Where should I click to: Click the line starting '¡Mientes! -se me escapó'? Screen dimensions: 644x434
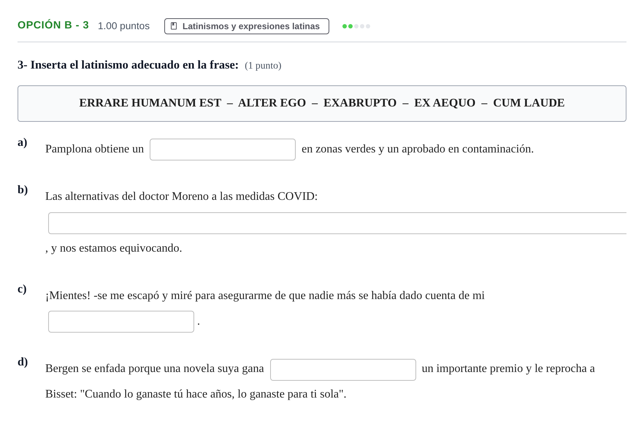[x=265, y=295]
